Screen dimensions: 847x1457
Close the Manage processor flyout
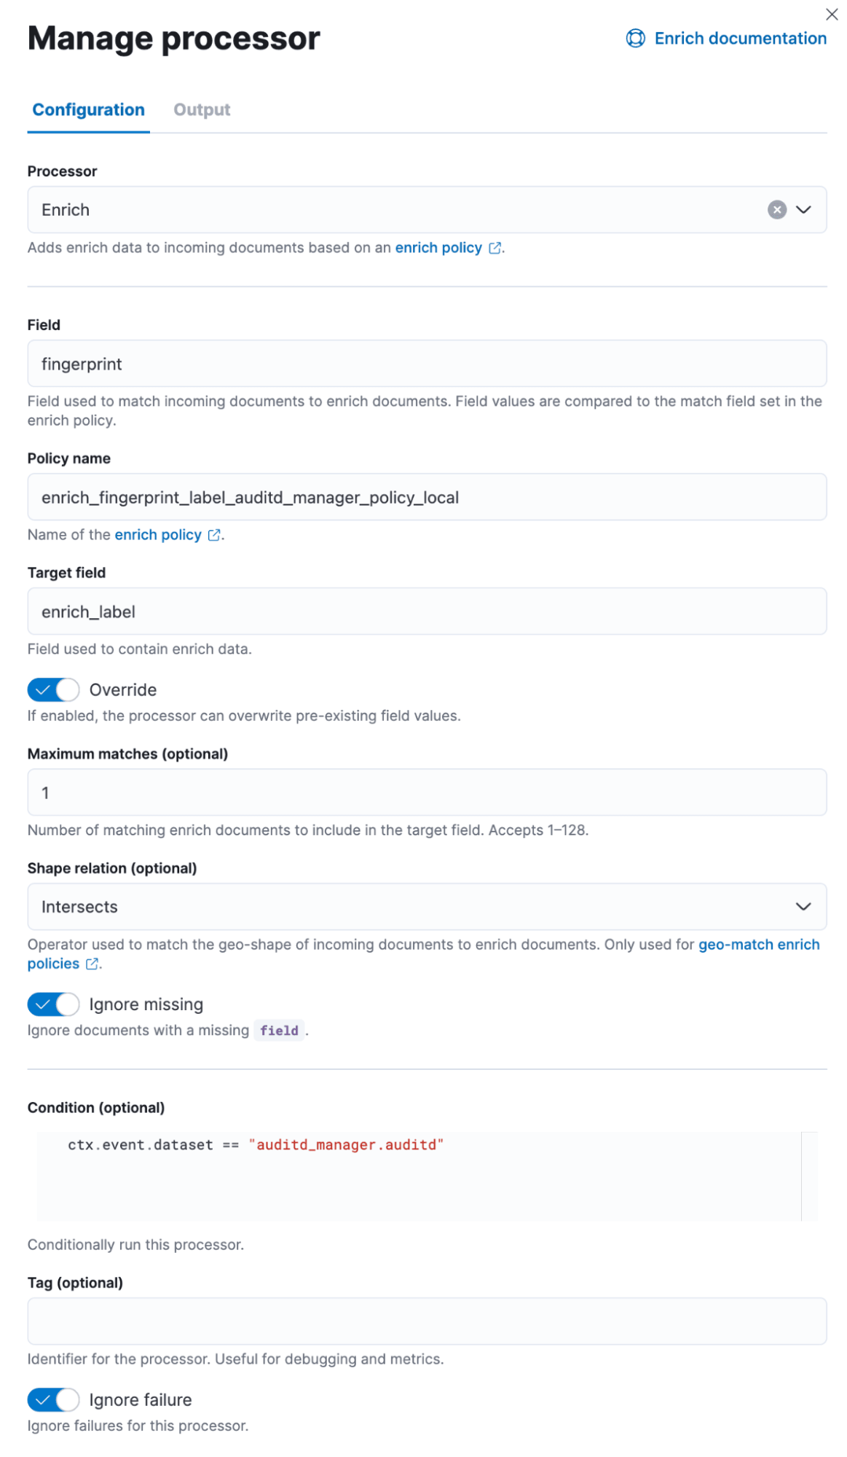832,15
